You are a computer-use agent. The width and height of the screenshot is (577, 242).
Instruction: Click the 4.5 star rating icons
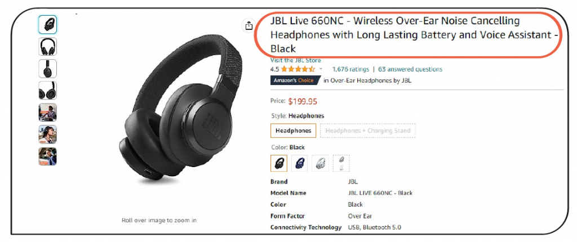299,69
